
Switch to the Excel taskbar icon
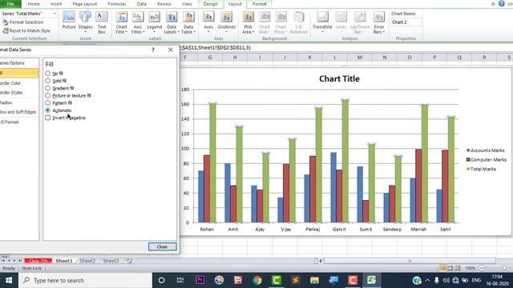pyautogui.click(x=371, y=280)
